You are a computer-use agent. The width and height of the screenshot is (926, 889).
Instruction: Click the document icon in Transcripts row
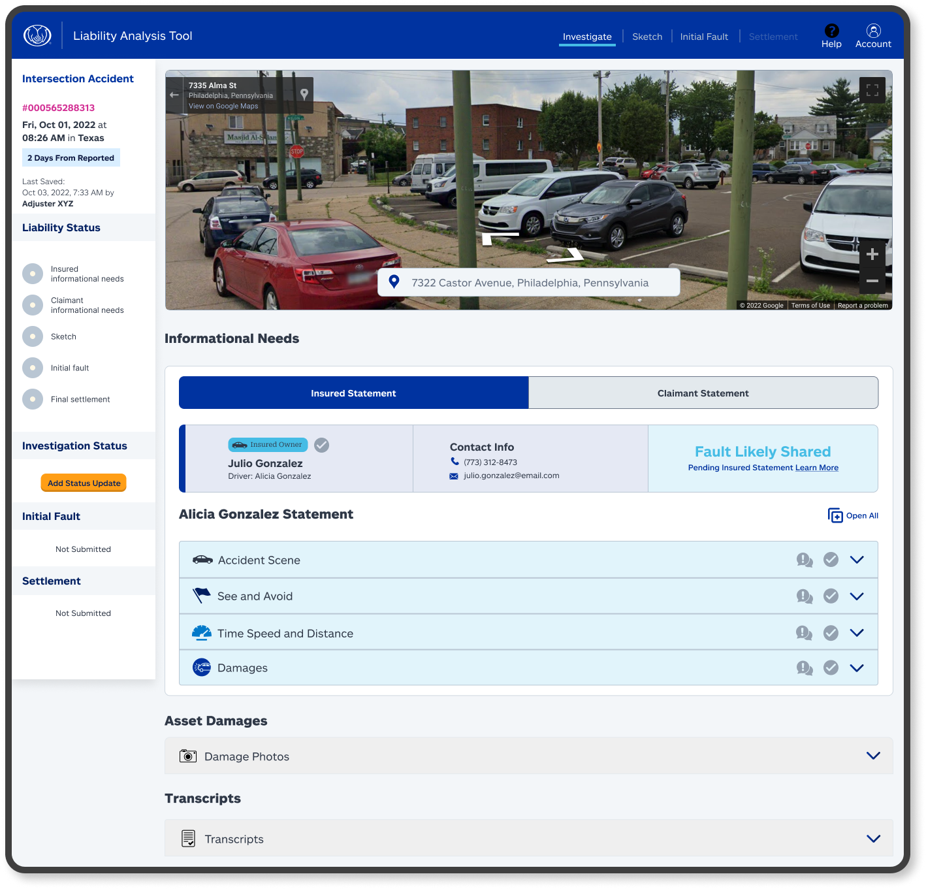[x=188, y=839]
